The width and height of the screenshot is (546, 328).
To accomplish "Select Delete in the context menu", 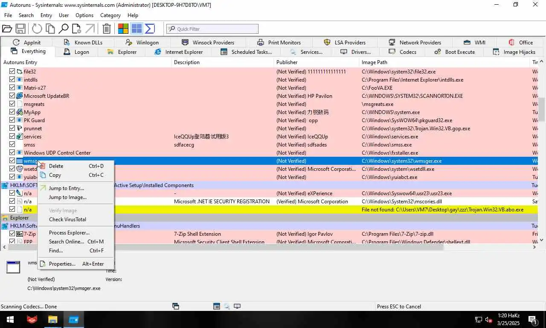I will [x=76, y=166].
